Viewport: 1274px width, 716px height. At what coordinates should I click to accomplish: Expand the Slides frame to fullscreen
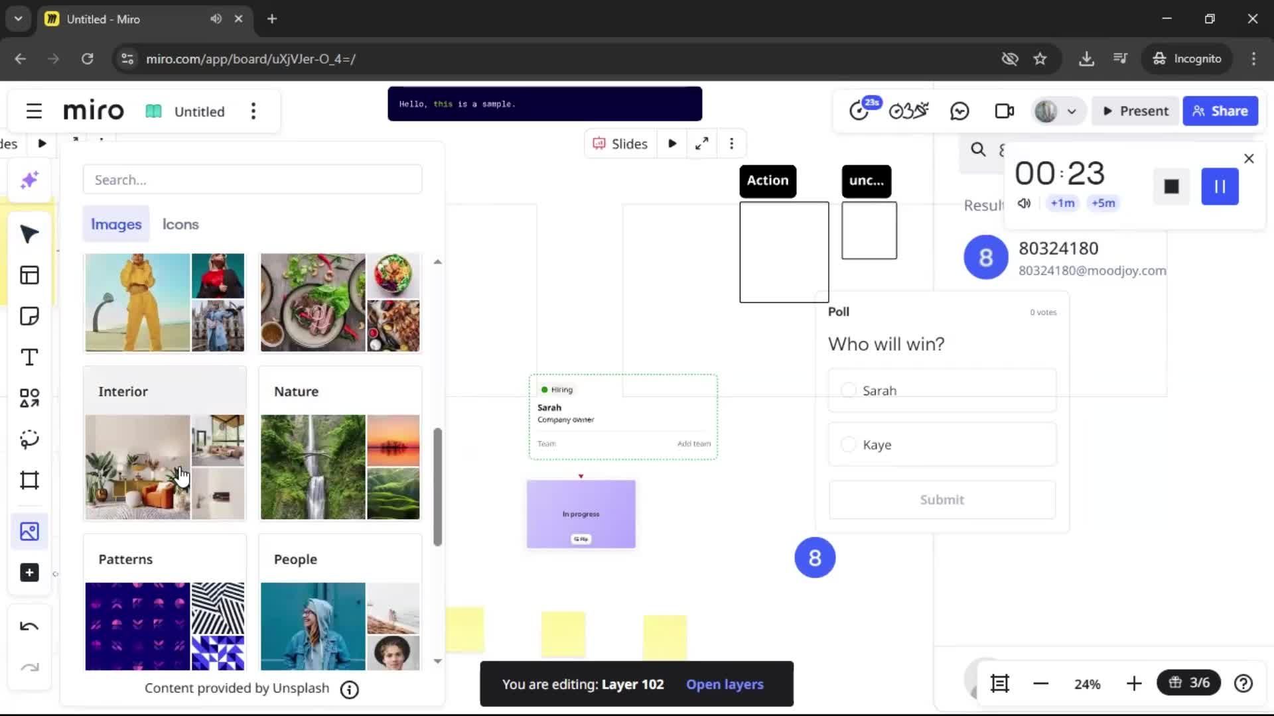(x=701, y=143)
